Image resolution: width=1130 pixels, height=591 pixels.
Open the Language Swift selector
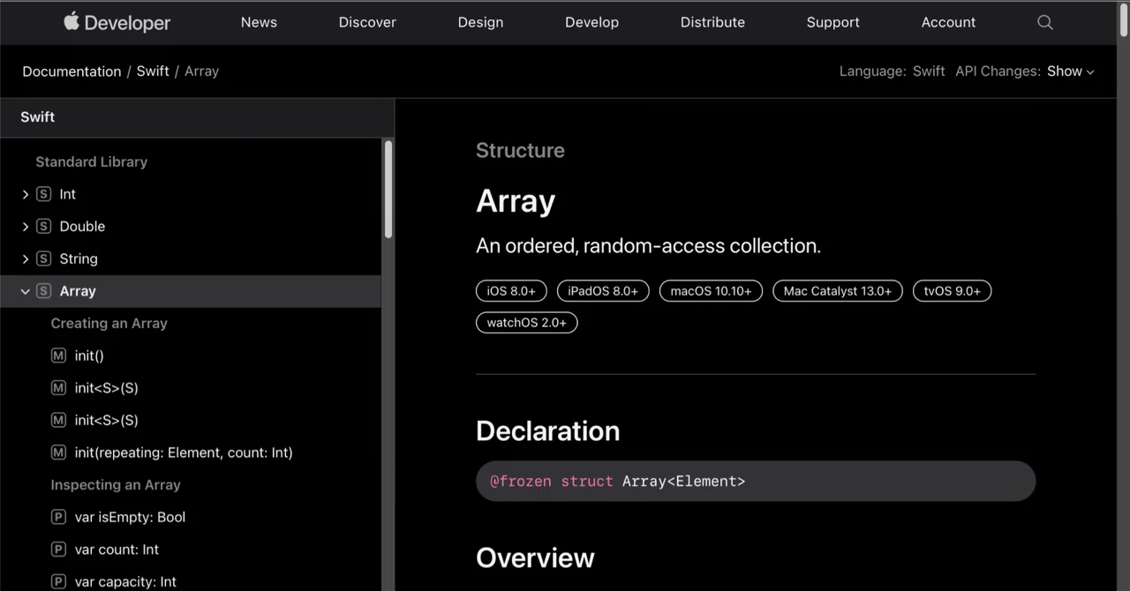pyautogui.click(x=929, y=71)
